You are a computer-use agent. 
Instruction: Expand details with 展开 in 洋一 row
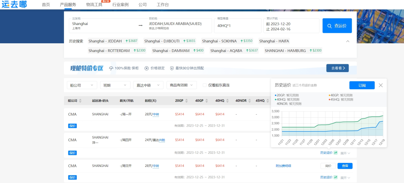coord(345,153)
